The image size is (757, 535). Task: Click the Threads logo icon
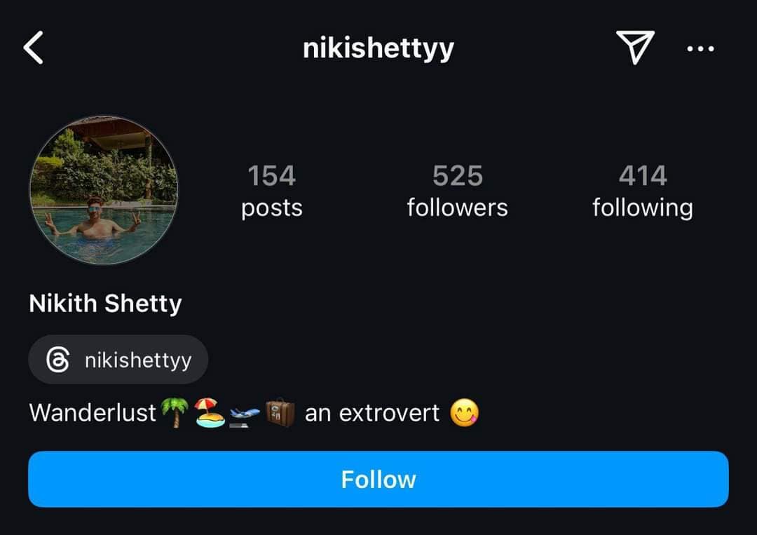[x=58, y=360]
